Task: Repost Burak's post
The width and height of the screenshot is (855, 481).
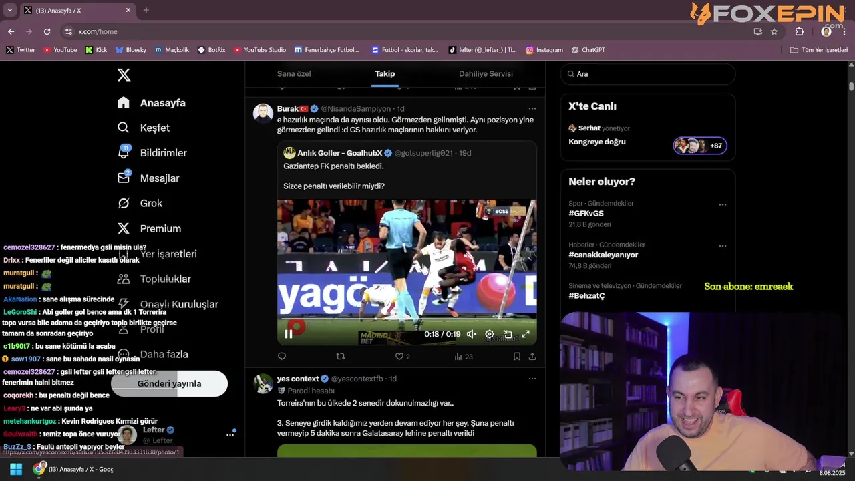Action: coord(341,357)
